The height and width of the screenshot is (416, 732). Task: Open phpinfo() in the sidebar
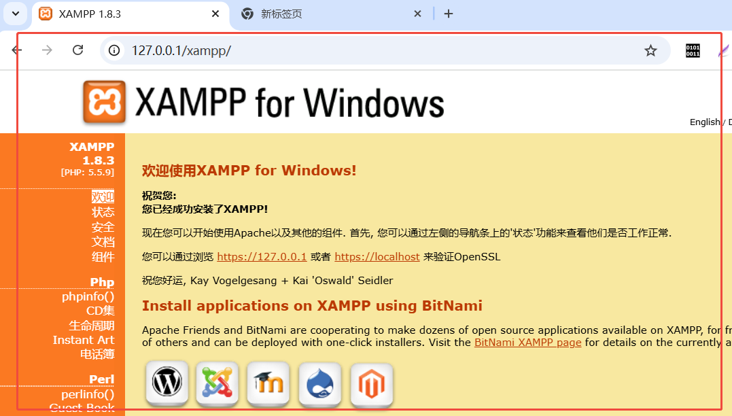tap(88, 296)
